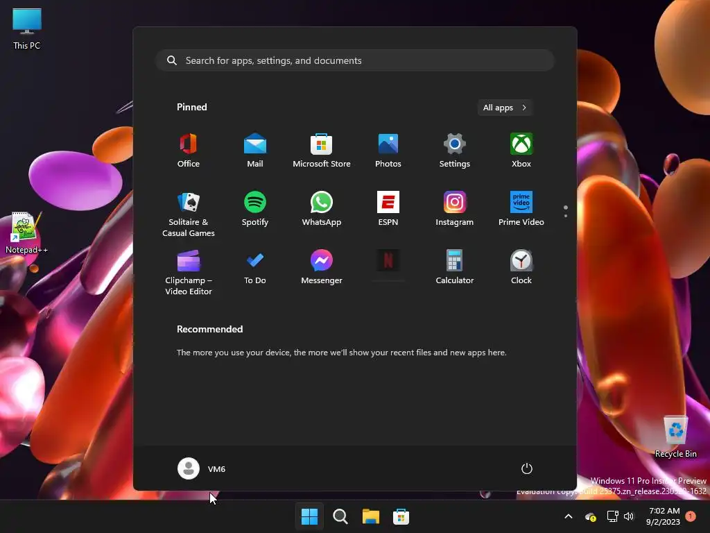Open the volume speaker tray icon
The image size is (710, 533).
(628, 516)
